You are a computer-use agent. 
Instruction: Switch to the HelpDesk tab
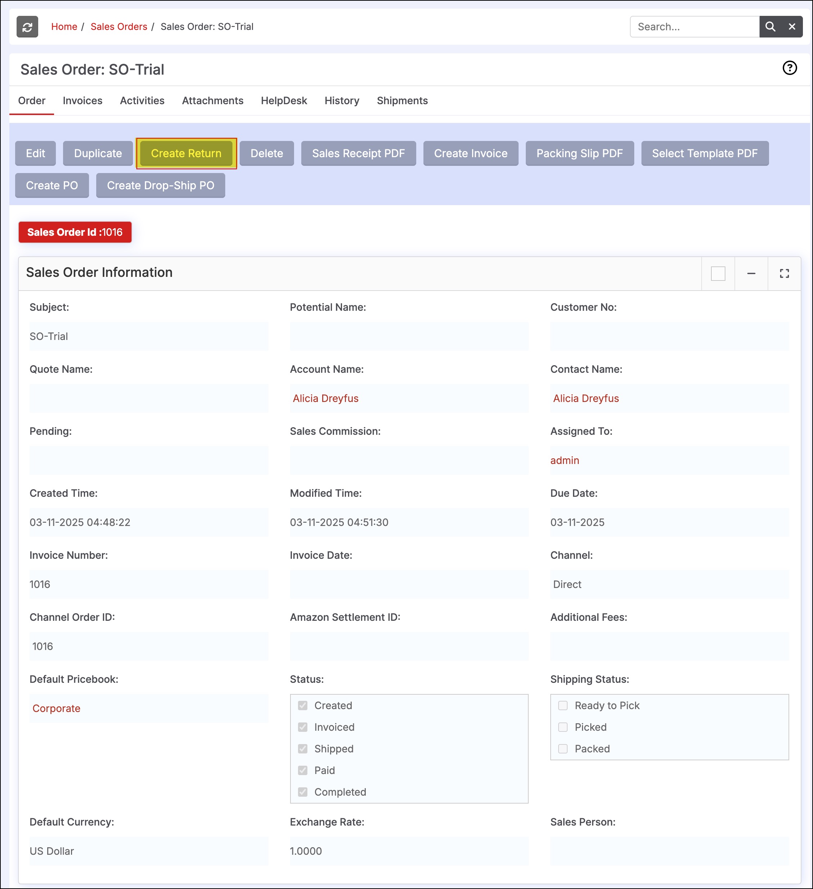click(x=284, y=101)
